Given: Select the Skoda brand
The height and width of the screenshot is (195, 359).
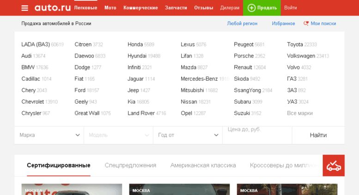Looking at the screenshot, I should (241, 79).
